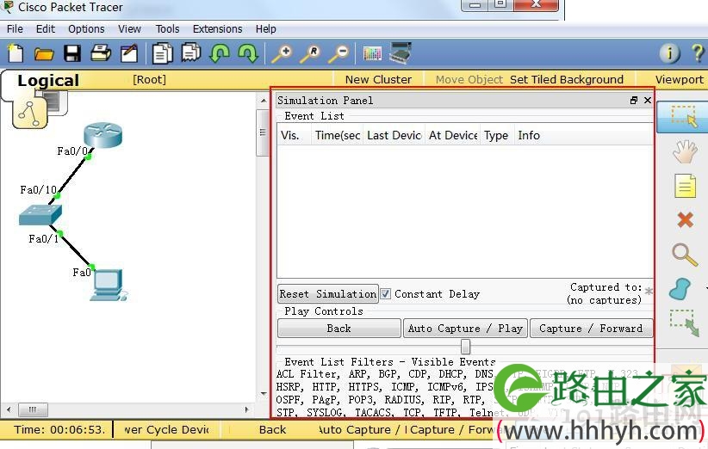Click the Zoom Reset magnifier icon
This screenshot has height=449, width=708.
pos(310,53)
